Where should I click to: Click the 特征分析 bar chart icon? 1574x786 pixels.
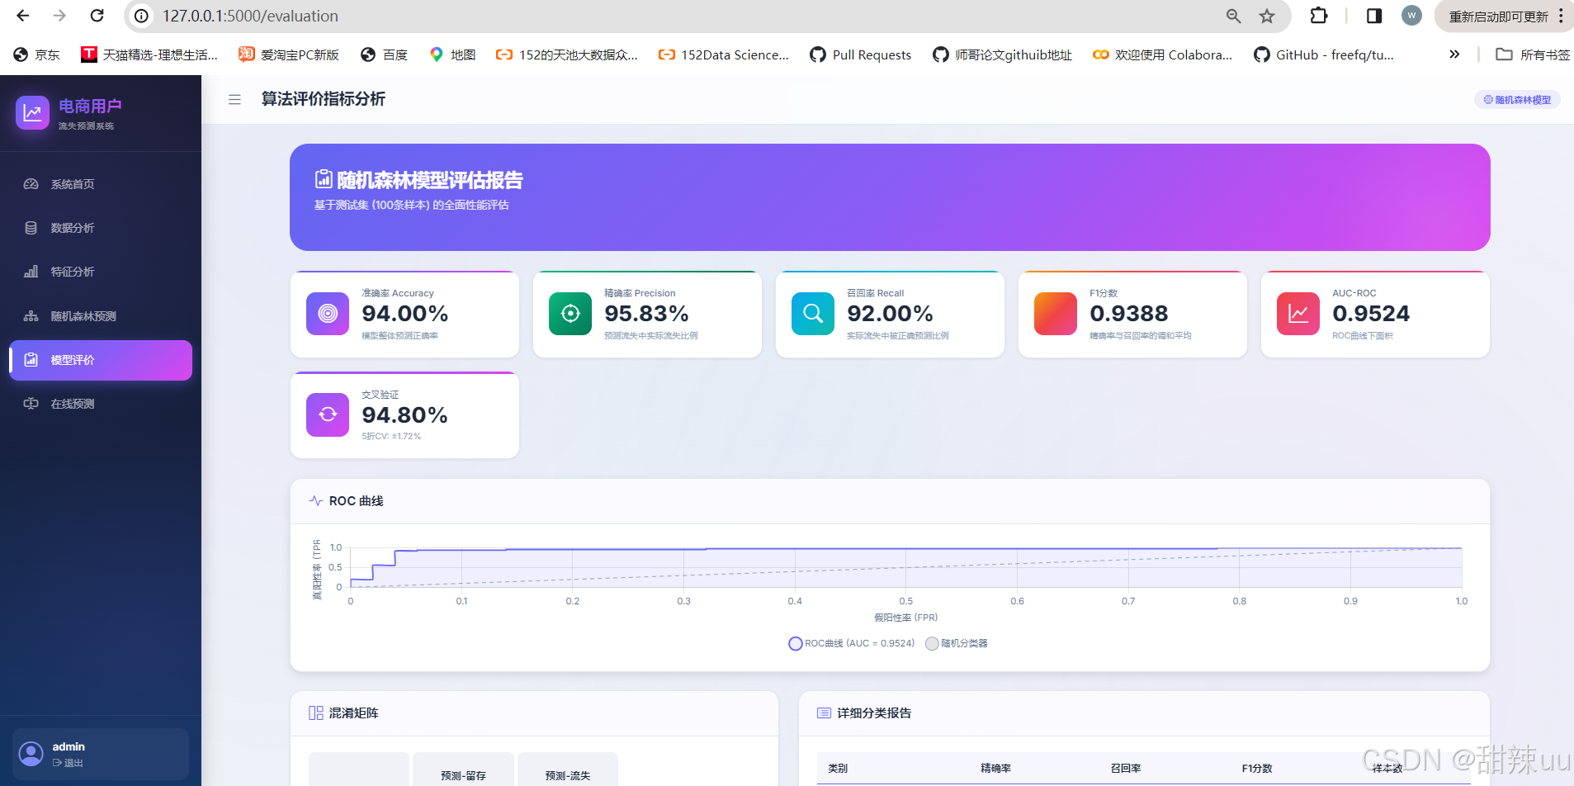(31, 272)
